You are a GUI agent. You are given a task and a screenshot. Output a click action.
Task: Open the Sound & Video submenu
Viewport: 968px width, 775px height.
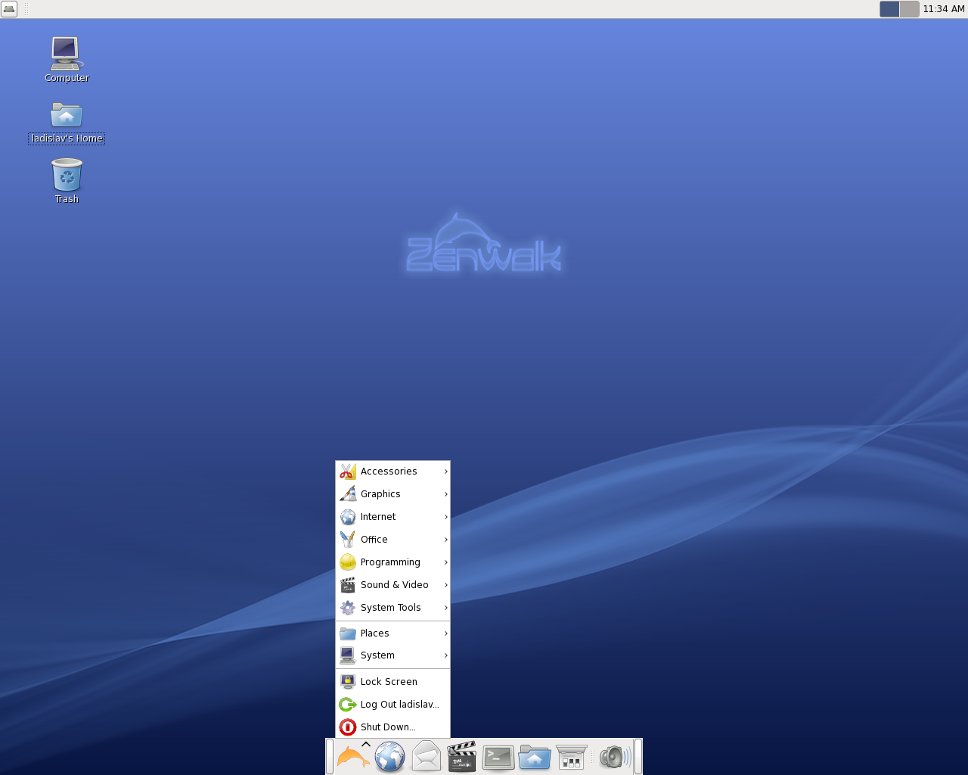[x=393, y=585]
